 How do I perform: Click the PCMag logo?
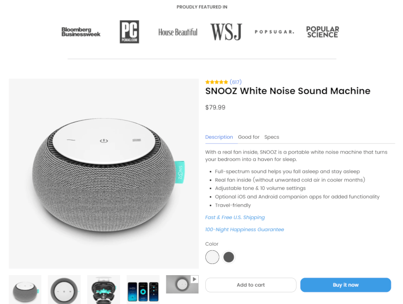[x=129, y=32]
